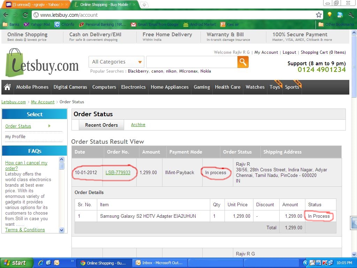
Task: Click the Letsbuy.com shopping bag logo
Action: click(x=41, y=64)
